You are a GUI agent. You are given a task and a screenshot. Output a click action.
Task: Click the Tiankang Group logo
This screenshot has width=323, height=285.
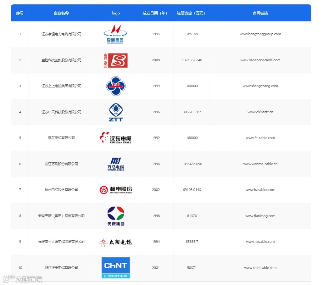(x=116, y=216)
